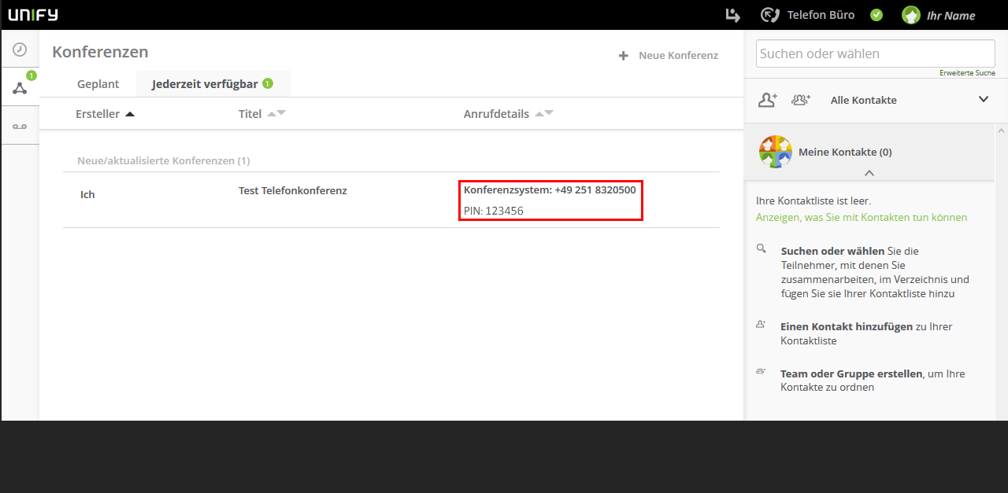The height and width of the screenshot is (493, 1008).
Task: Select the conferences sidebar icon
Action: coord(20,87)
